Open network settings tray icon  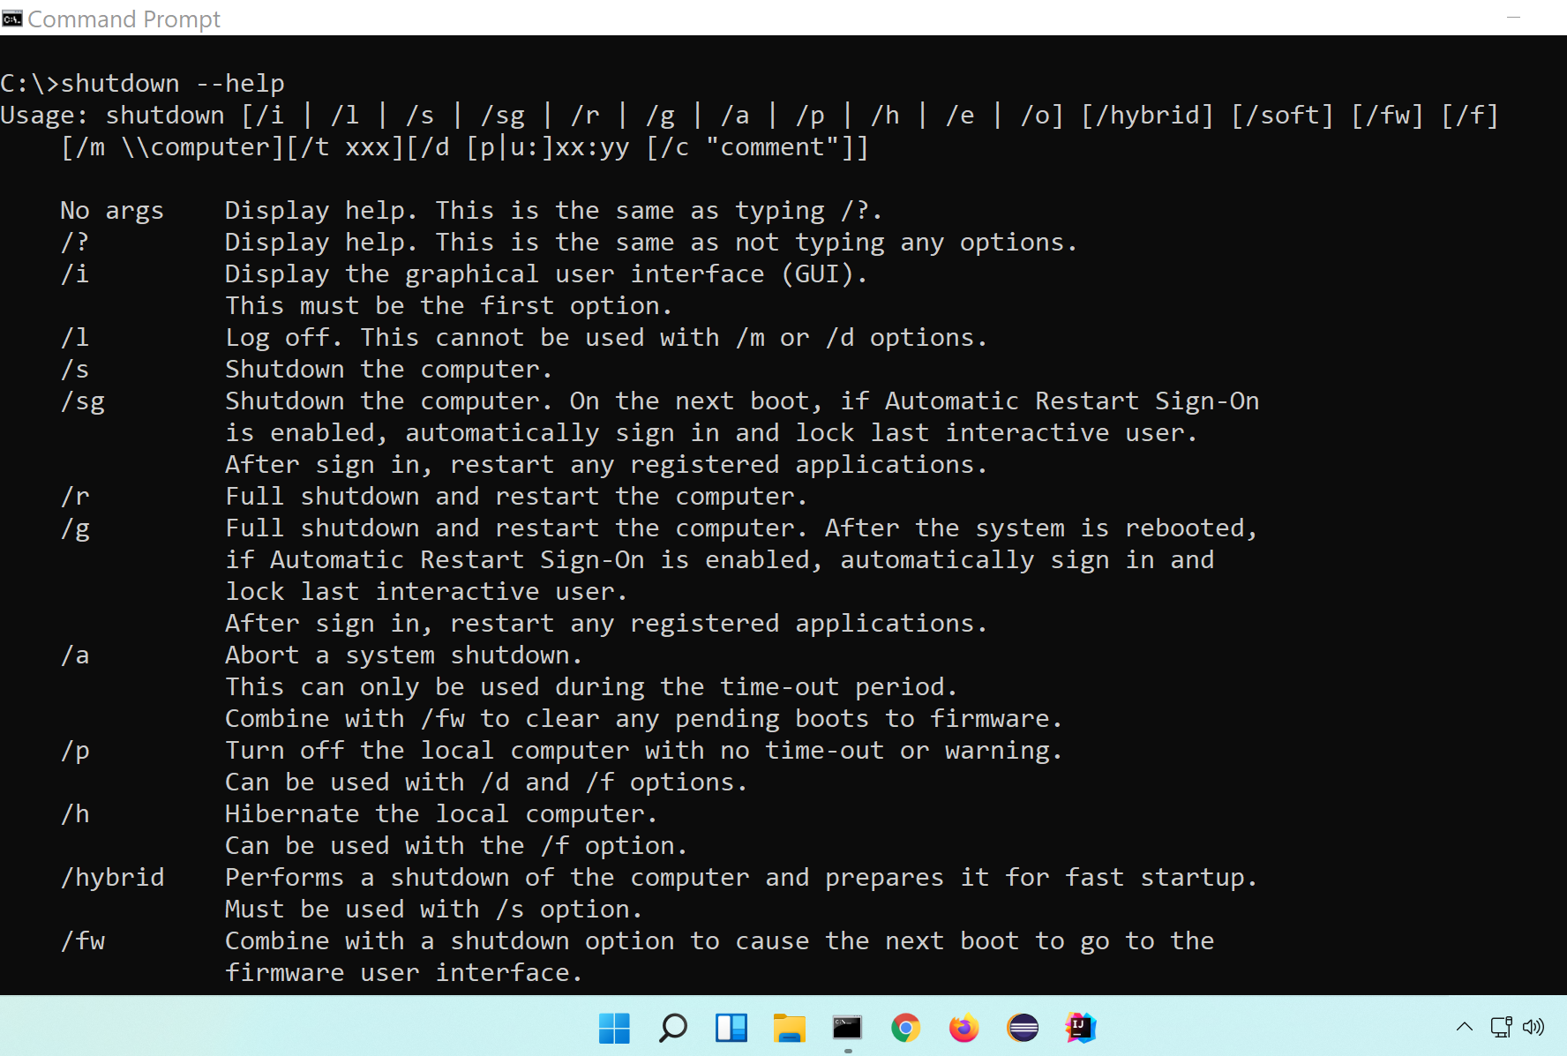click(1501, 1027)
